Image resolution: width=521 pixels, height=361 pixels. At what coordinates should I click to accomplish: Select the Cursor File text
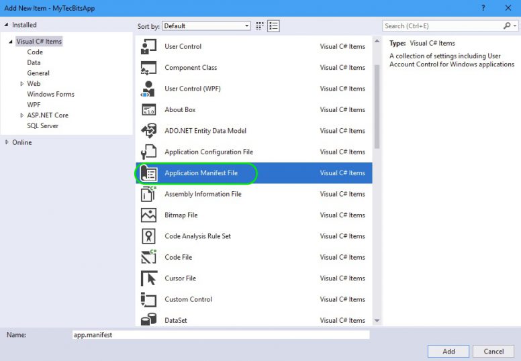click(180, 278)
